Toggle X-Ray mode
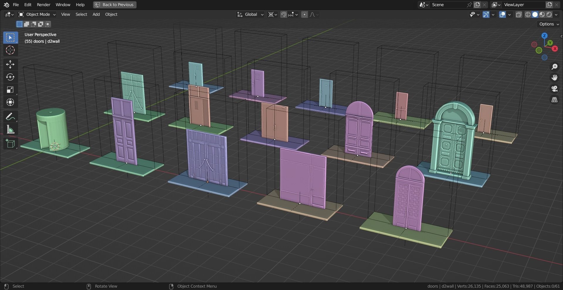Screen dimensions: 563x290 (x=519, y=14)
